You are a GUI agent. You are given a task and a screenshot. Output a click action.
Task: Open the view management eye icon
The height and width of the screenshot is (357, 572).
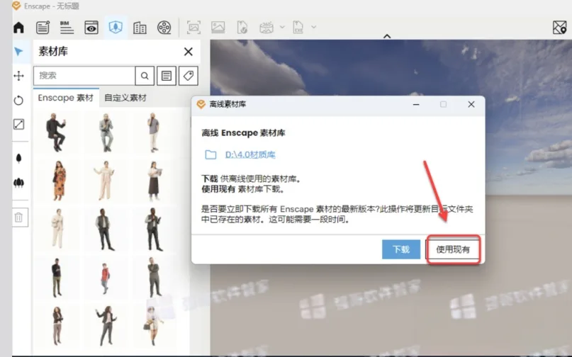[x=91, y=28]
